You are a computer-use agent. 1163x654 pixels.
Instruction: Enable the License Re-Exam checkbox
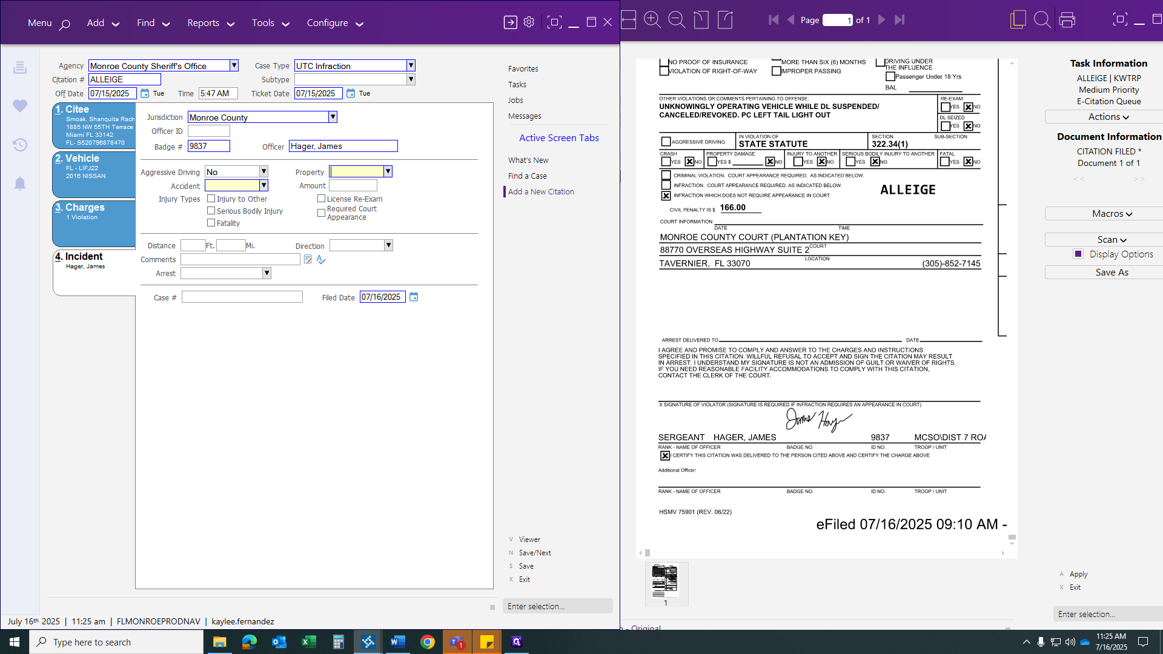click(x=321, y=199)
